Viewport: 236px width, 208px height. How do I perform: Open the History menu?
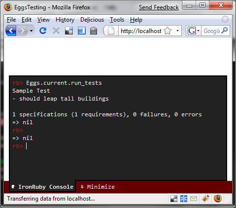pyautogui.click(x=65, y=20)
